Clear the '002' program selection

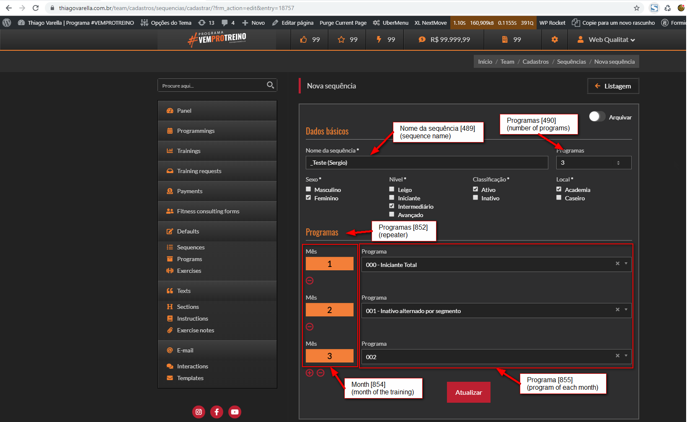pyautogui.click(x=617, y=356)
